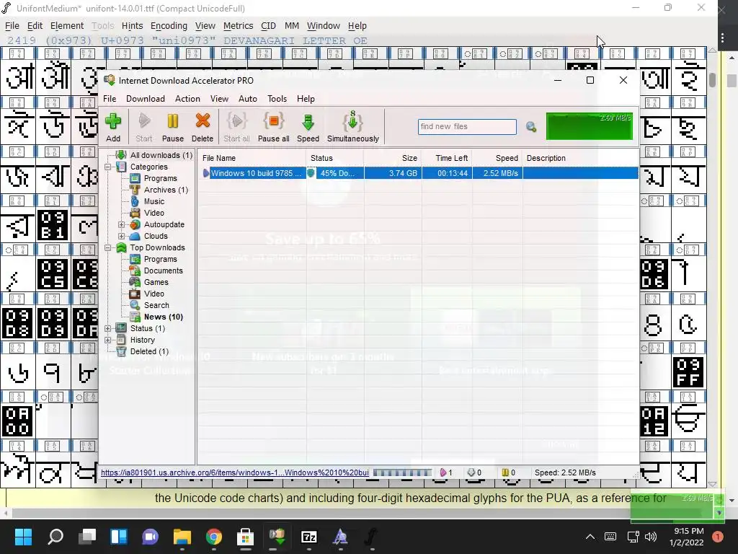The image size is (738, 554).
Task: Select All downloads (1) in the tree
Action: point(161,155)
